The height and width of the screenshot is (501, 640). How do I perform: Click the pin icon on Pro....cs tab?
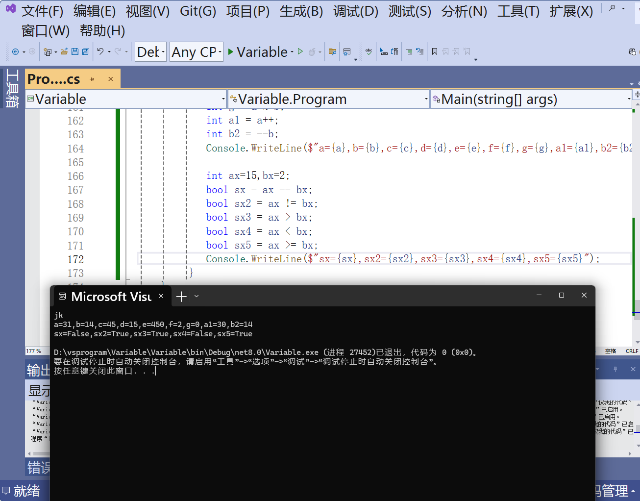coord(92,79)
